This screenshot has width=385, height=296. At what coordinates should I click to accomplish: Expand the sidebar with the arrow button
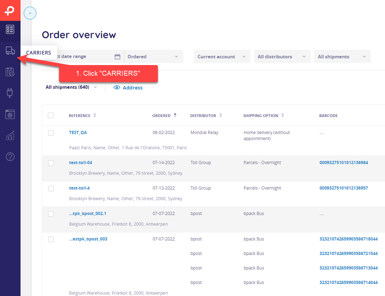click(x=30, y=13)
